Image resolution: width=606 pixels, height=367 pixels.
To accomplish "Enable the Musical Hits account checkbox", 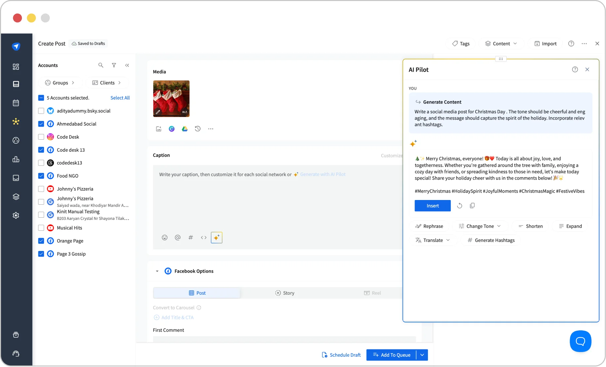I will point(41,228).
